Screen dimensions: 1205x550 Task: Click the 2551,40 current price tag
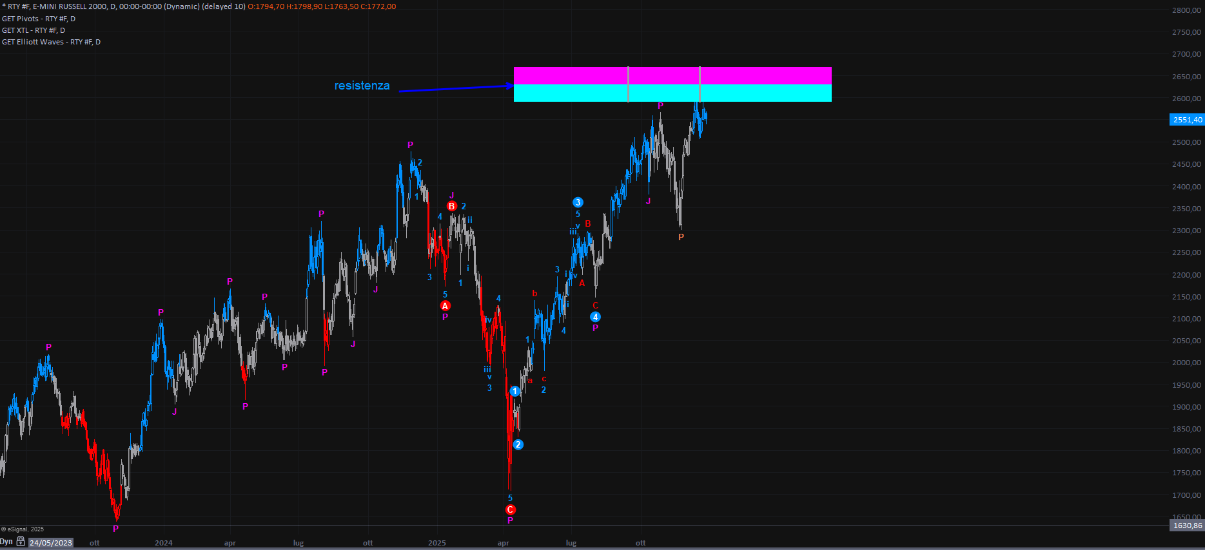click(1187, 120)
